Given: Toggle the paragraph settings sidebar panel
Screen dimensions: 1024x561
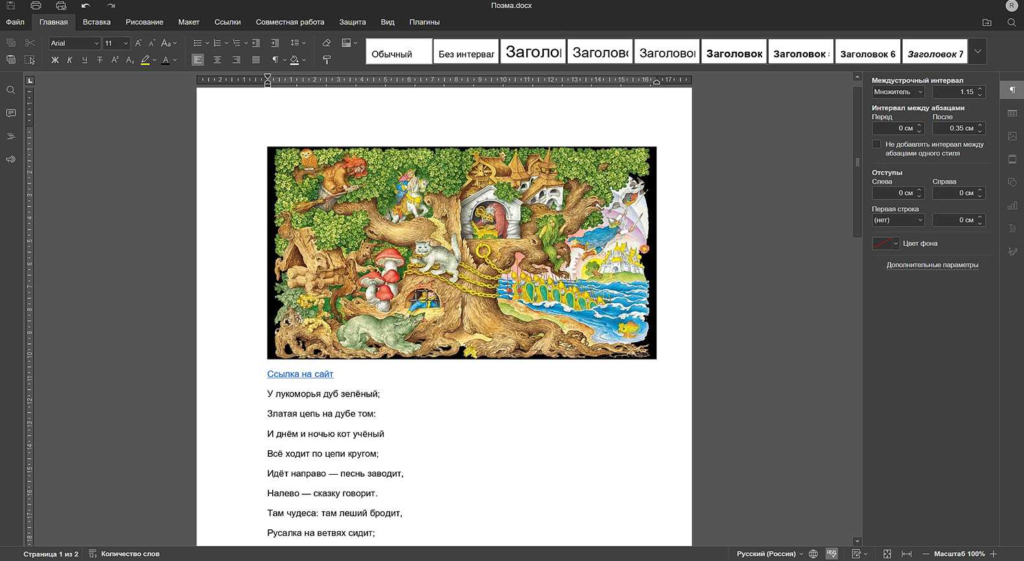Looking at the screenshot, I should click(1012, 90).
